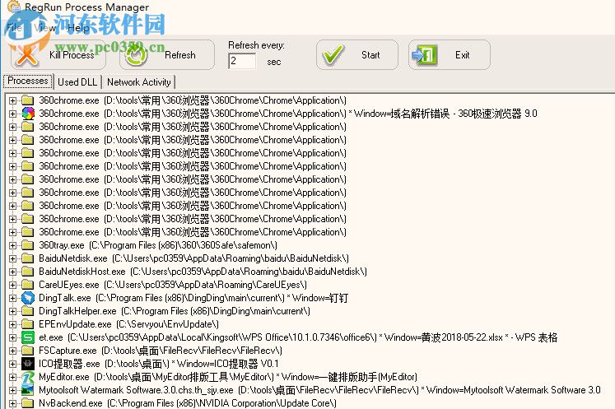
Task: Click the Start button
Action: 357,55
